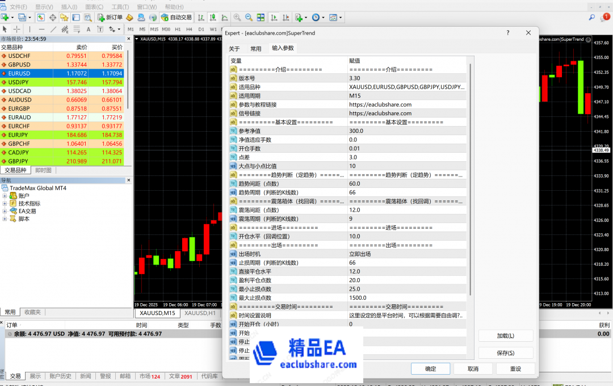Click the 新订单 new order toolbar button
The width and height of the screenshot is (613, 386).
click(x=110, y=18)
